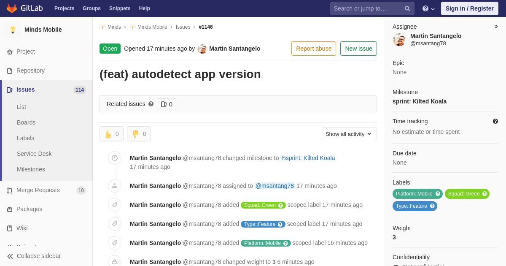Go to issue Boards
This screenshot has width=506, height=266.
tap(26, 122)
